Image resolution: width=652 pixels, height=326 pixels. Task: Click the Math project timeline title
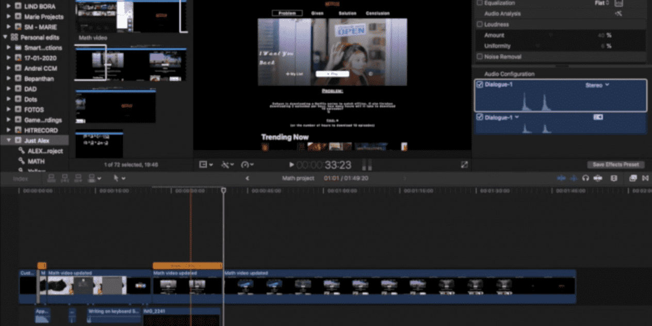[x=298, y=178]
